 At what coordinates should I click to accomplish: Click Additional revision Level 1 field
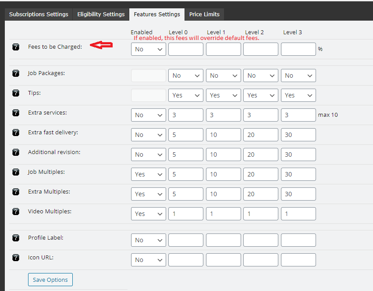[224, 155]
